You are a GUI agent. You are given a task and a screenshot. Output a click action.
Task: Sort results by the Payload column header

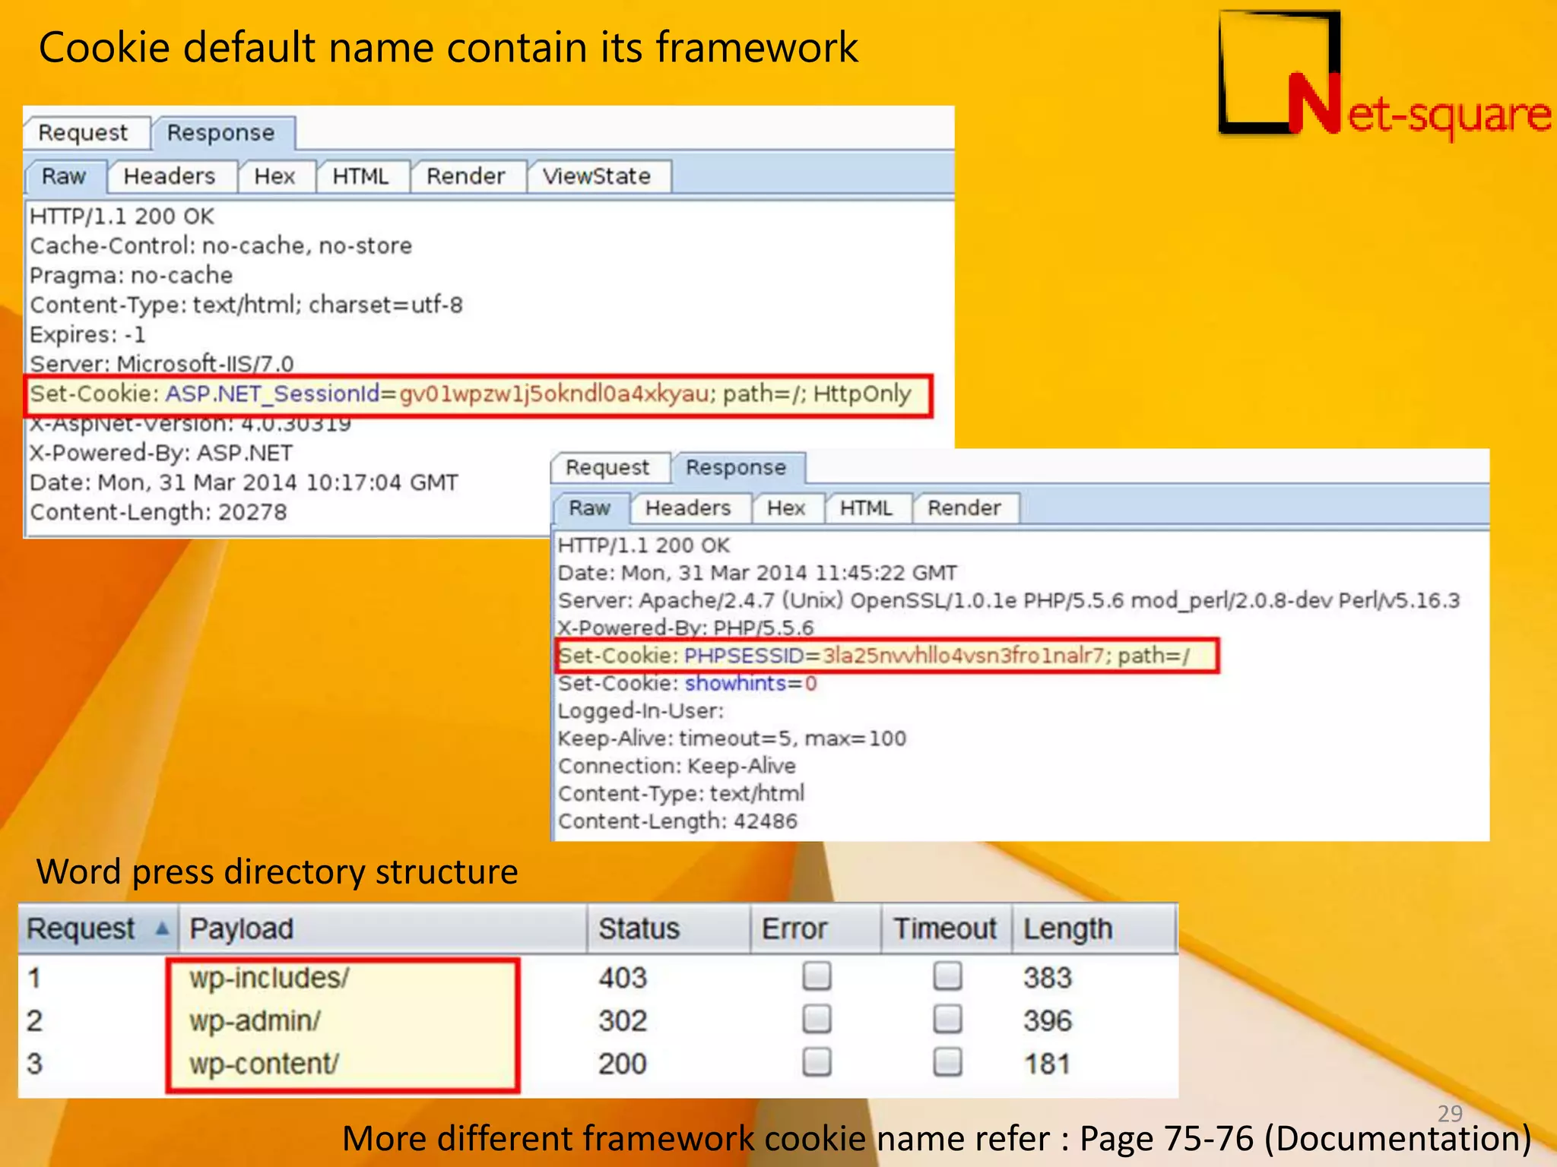coord(242,928)
